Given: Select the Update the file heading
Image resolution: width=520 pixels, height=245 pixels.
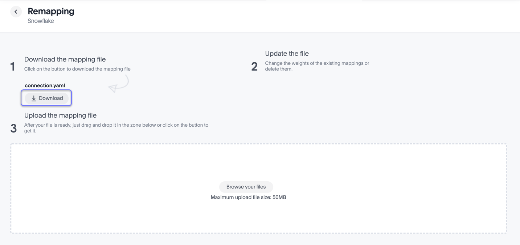Looking at the screenshot, I should (287, 53).
